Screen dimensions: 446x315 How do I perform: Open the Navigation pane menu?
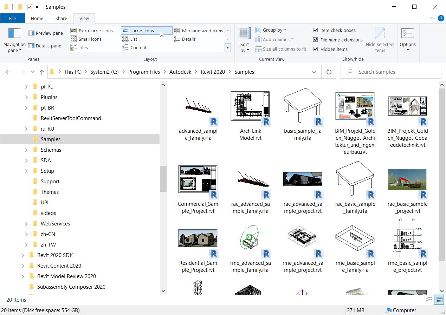[14, 40]
